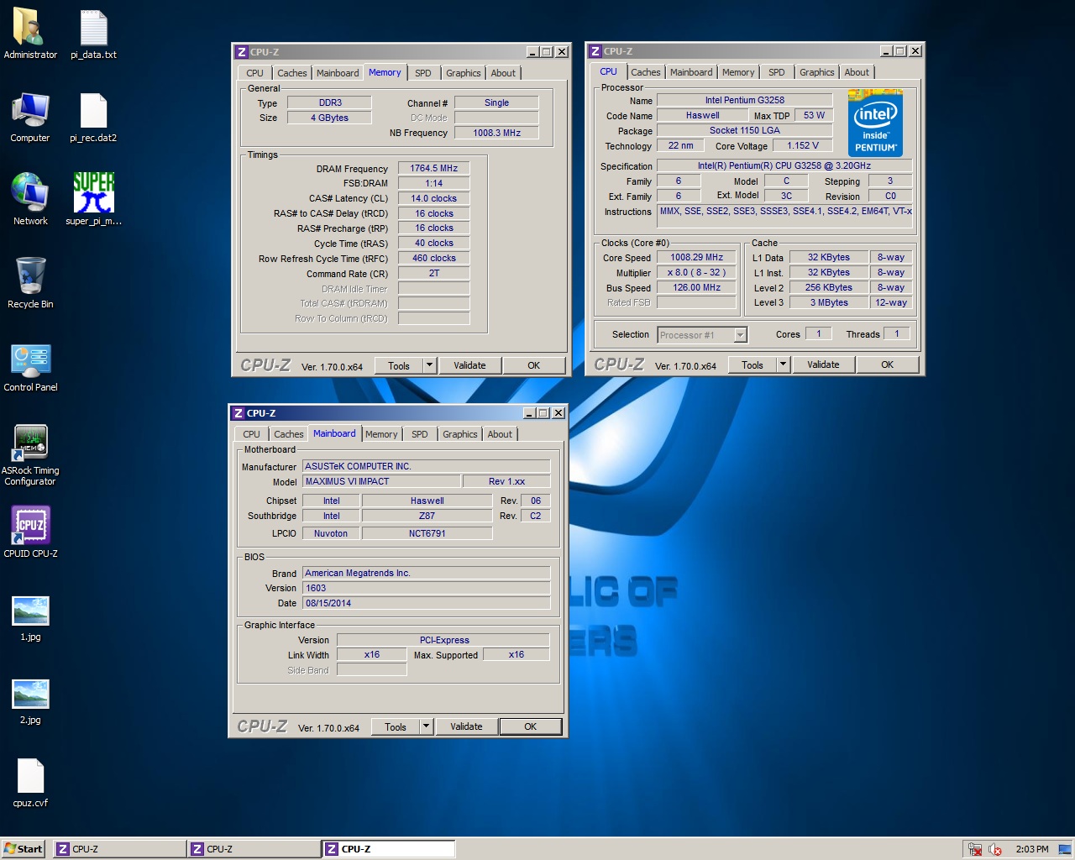The height and width of the screenshot is (860, 1075).
Task: Click the Multiplier x 8.0 value
Action: point(696,272)
